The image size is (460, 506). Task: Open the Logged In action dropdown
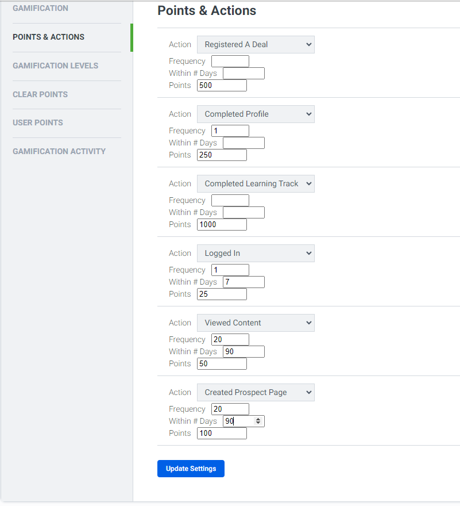point(256,254)
